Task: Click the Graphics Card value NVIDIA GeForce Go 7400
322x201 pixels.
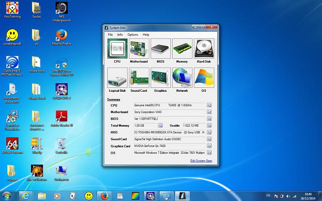Action: pyautogui.click(x=150, y=146)
